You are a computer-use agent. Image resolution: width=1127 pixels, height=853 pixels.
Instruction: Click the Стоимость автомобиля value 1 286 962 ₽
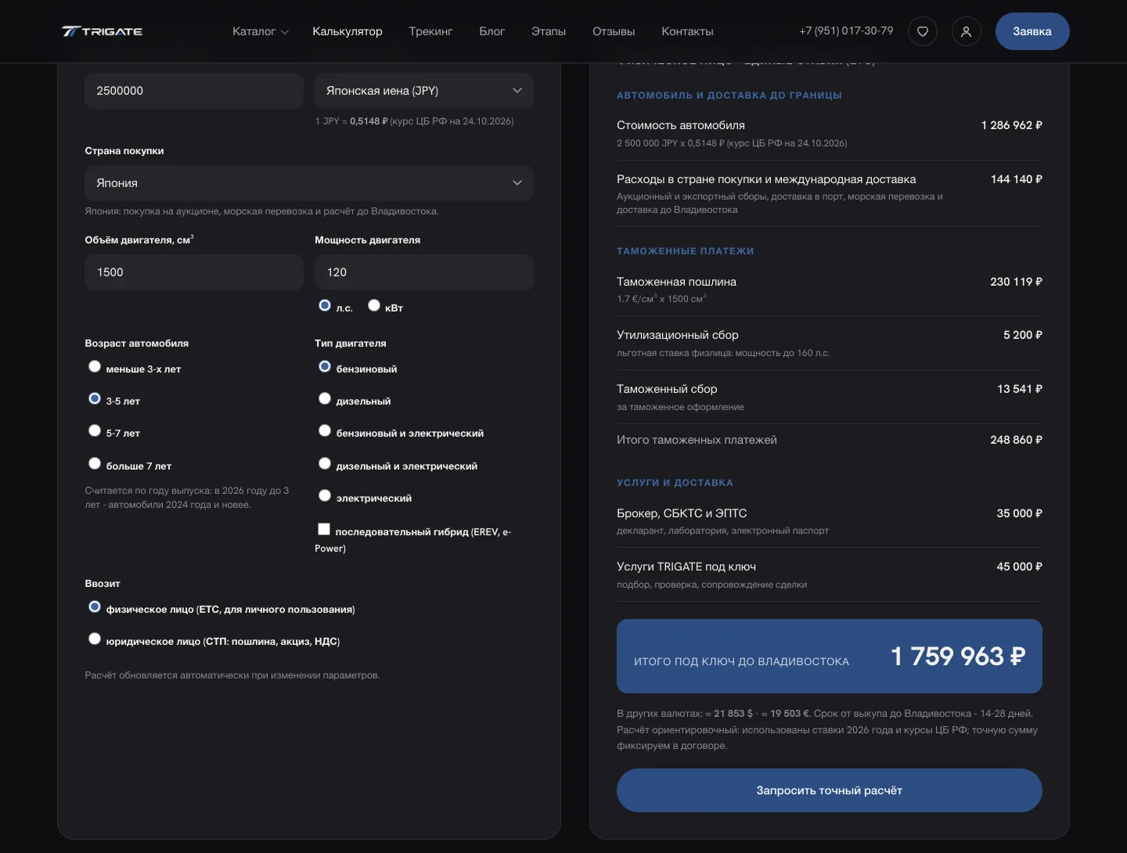1012,125
